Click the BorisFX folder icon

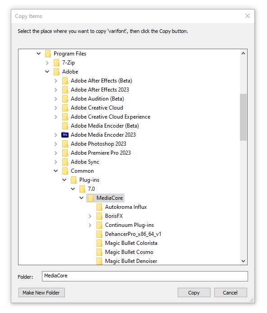tap(99, 216)
